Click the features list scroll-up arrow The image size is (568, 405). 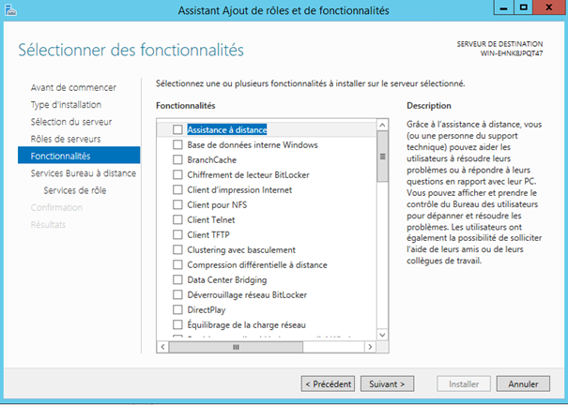coord(382,125)
